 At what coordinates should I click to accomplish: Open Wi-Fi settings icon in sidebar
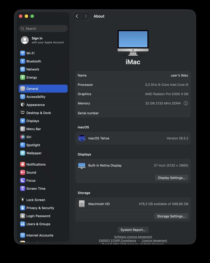(23, 53)
